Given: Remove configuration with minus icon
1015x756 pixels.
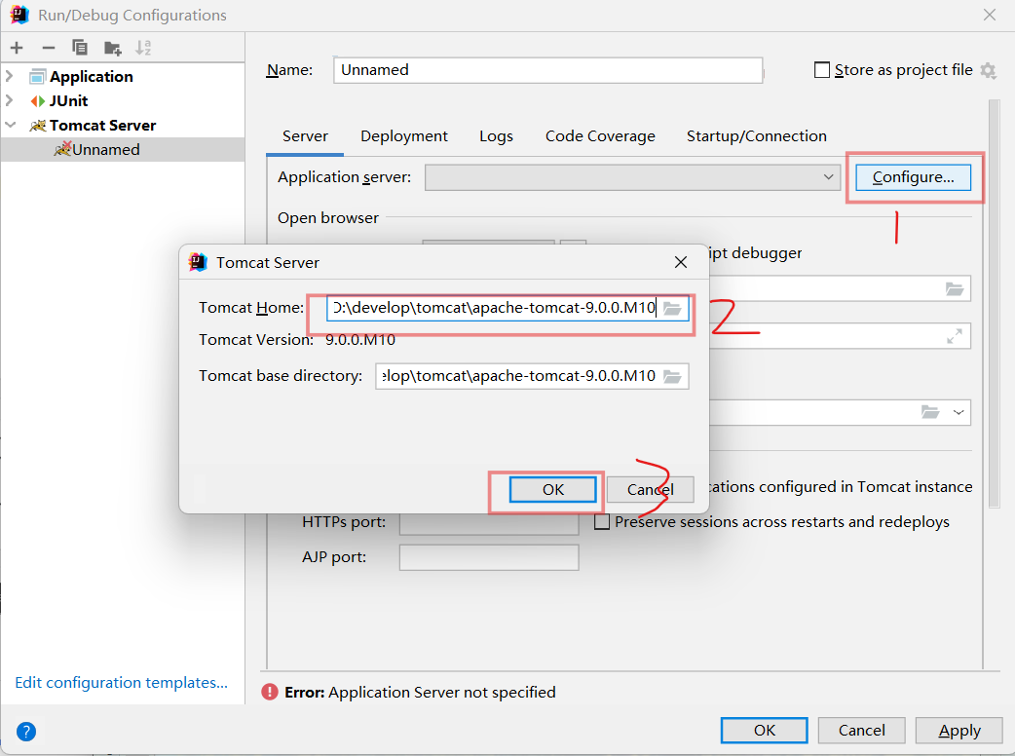Looking at the screenshot, I should pos(49,48).
